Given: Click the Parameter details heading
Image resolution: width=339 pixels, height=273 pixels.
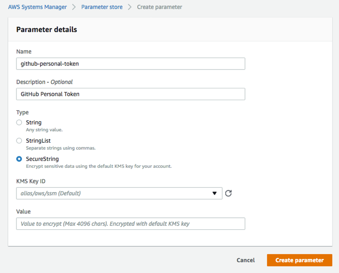Looking at the screenshot, I should (47, 30).
